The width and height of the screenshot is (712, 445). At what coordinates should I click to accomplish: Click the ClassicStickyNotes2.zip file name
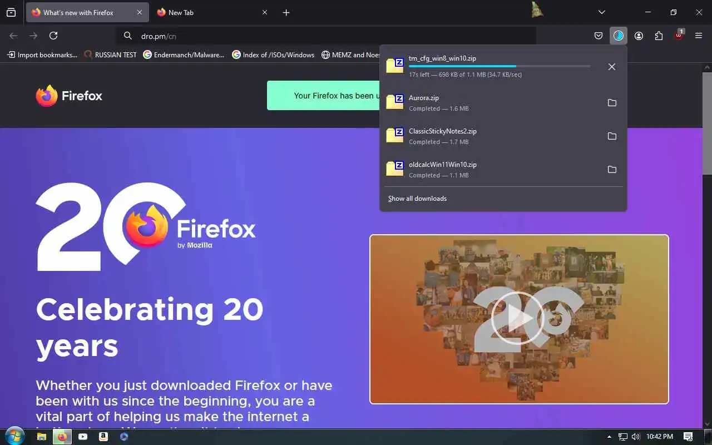443,131
